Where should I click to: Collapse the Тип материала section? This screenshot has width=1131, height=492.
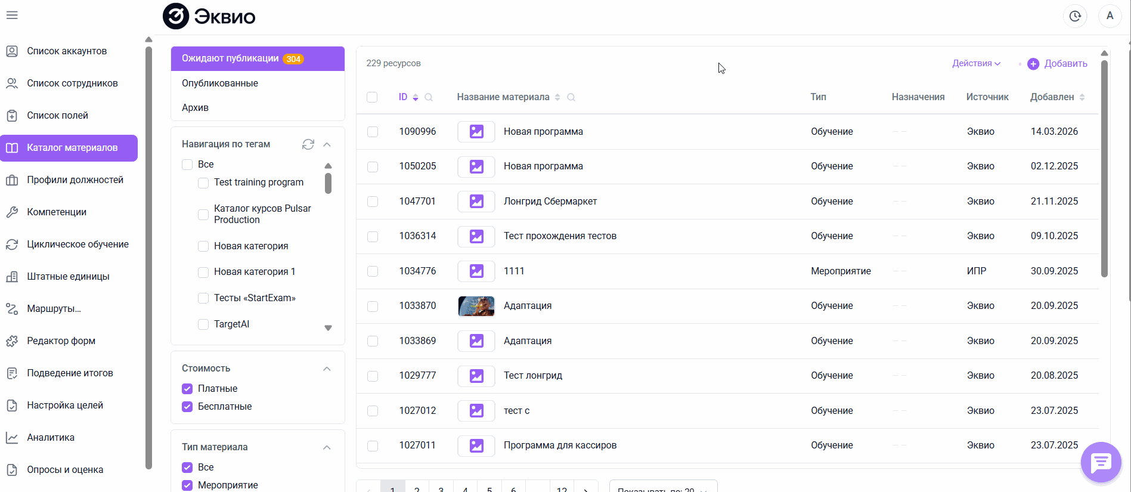click(x=327, y=447)
